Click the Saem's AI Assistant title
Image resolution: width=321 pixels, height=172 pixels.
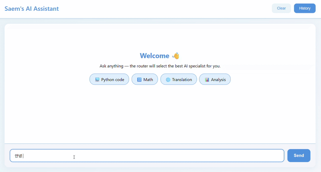tap(31, 8)
